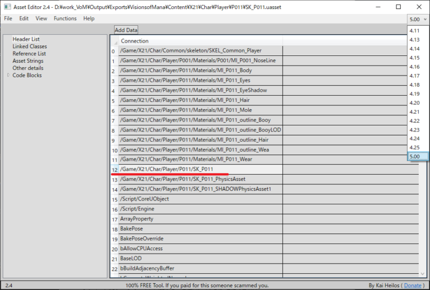Expand the Code Blocks tree node
The width and height of the screenshot is (430, 290).
point(8,75)
